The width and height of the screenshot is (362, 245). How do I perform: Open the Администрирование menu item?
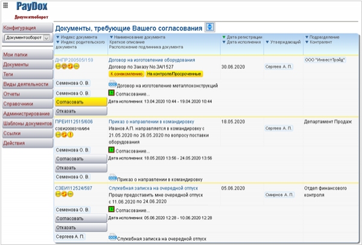coord(28,114)
